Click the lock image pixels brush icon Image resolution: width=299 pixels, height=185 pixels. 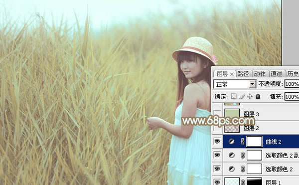(x=242, y=96)
